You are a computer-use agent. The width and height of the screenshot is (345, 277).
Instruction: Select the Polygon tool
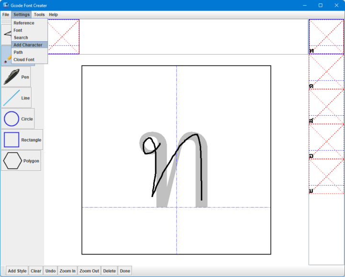click(x=21, y=161)
